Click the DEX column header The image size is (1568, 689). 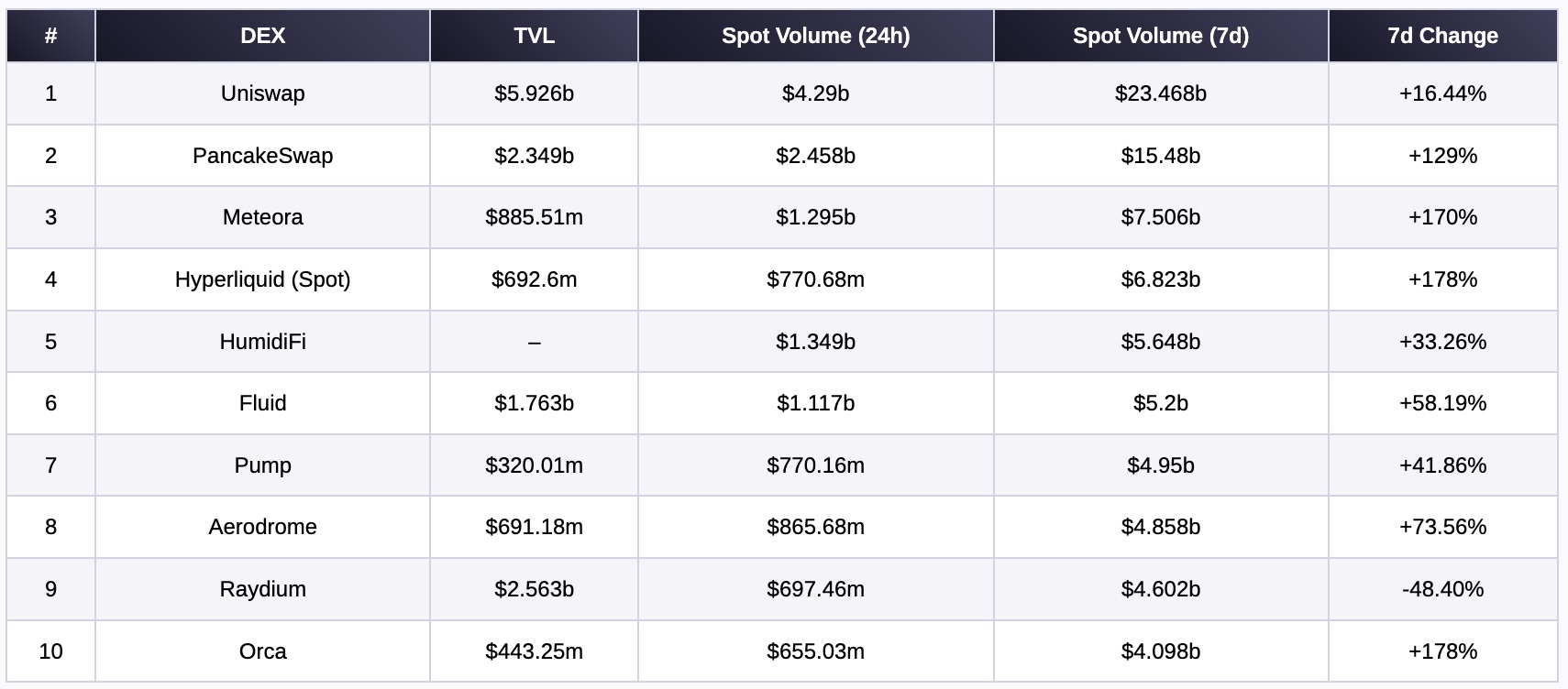pos(262,36)
